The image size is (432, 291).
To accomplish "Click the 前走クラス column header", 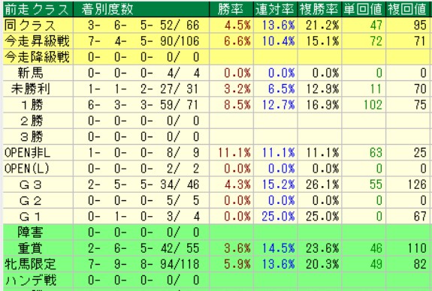I will 38,9.
